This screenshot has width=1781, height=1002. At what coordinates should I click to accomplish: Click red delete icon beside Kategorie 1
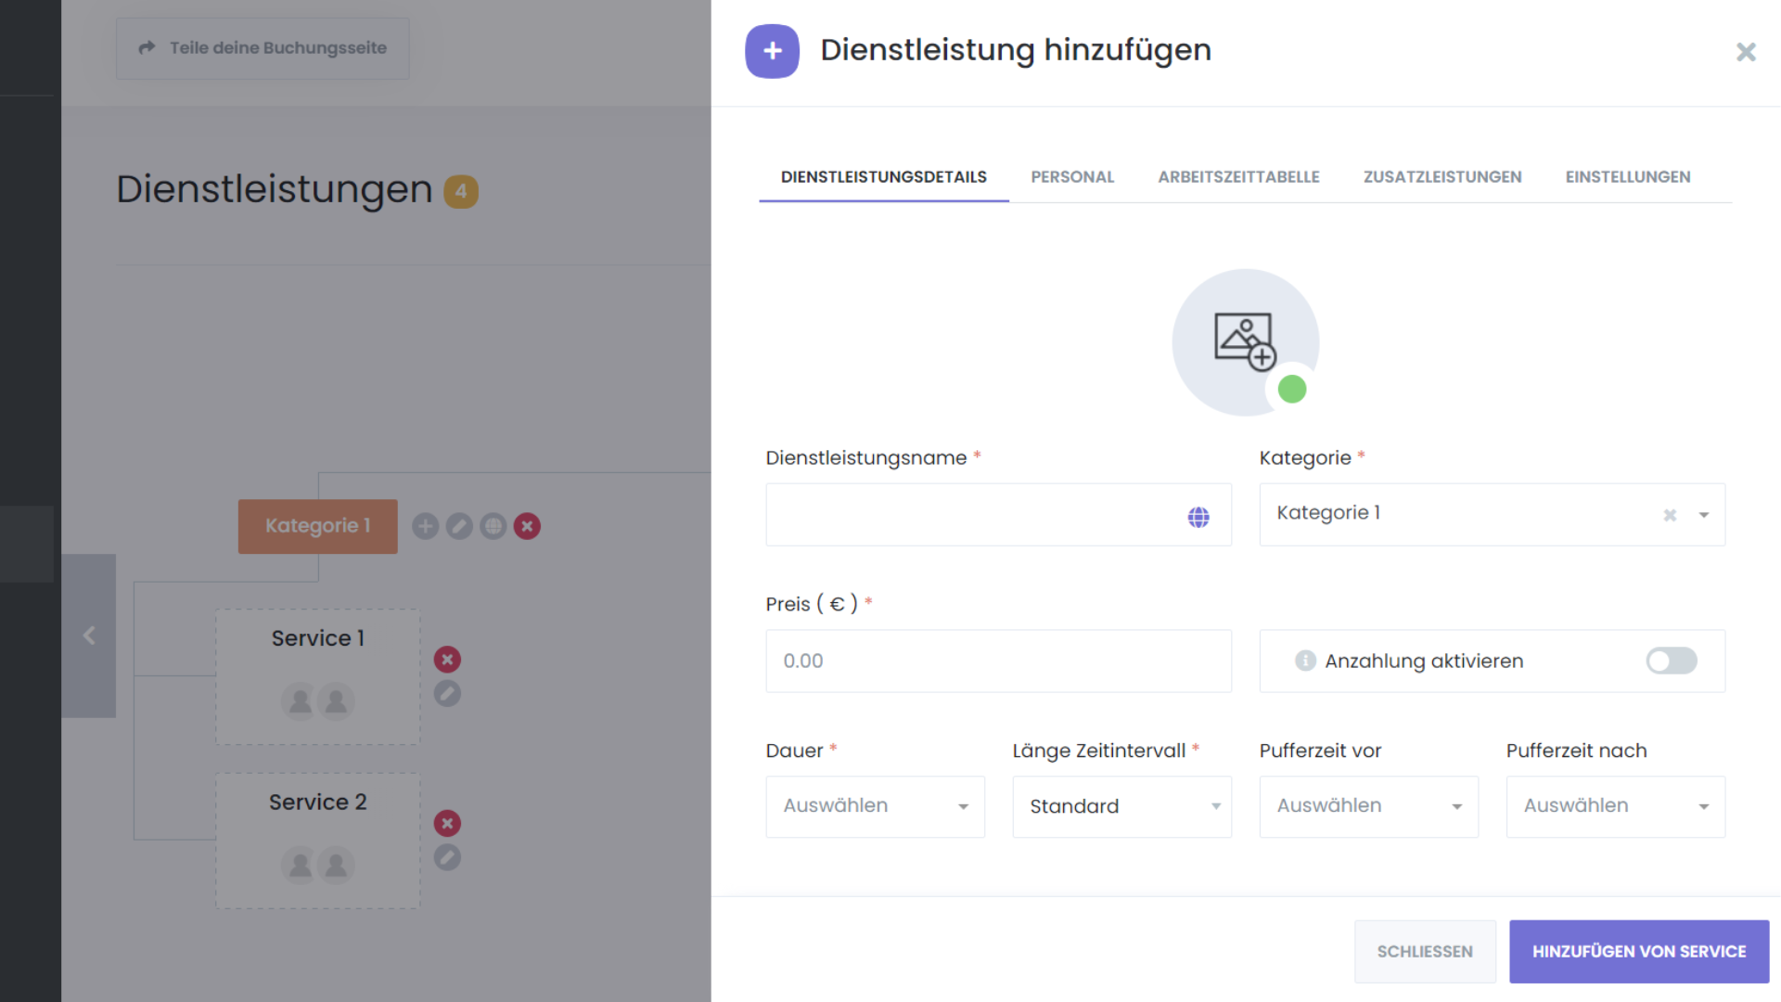coord(527,526)
